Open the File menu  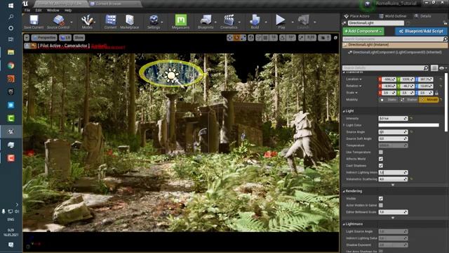[x=27, y=10]
